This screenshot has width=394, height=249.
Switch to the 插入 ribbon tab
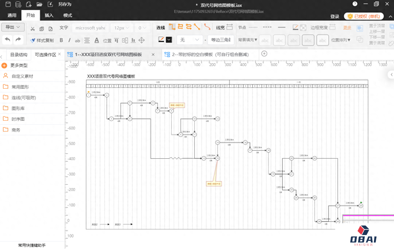click(49, 15)
